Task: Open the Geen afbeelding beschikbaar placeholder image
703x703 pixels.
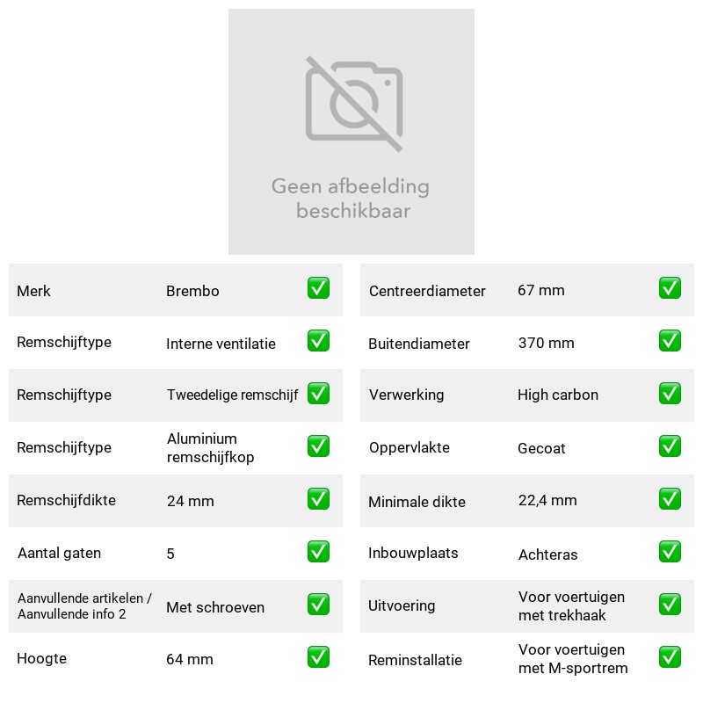Action: coord(351,132)
